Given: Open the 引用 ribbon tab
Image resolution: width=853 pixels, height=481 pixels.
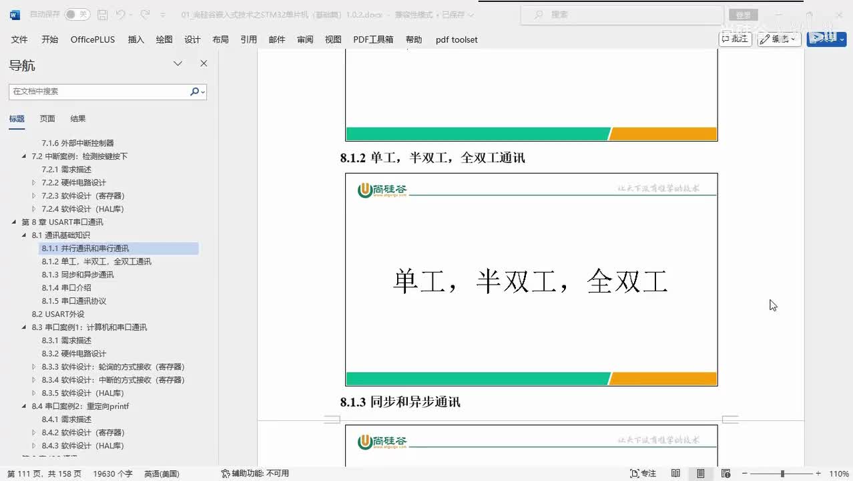Looking at the screenshot, I should pos(248,39).
